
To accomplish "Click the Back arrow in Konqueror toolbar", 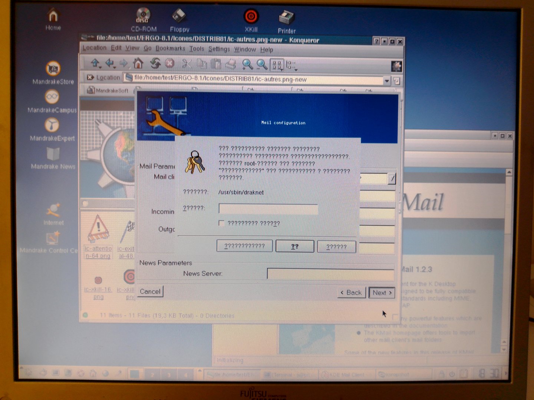I will [x=110, y=64].
